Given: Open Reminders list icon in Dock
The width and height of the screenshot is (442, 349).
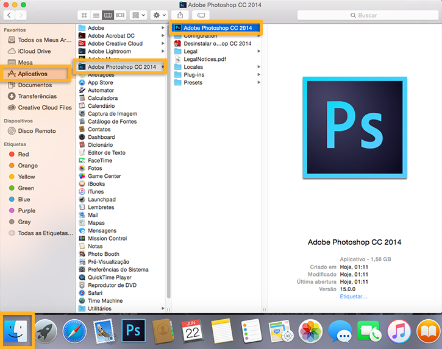Looking at the screenshot, I should tap(251, 331).
